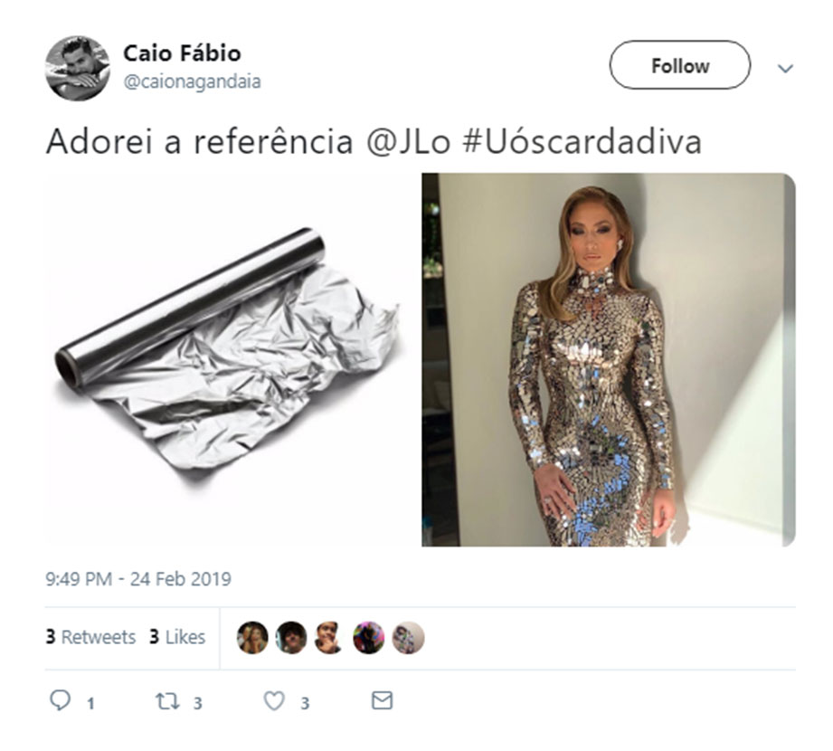This screenshot has width=833, height=751.
Task: Open the third liker's avatar
Action: 330,637
